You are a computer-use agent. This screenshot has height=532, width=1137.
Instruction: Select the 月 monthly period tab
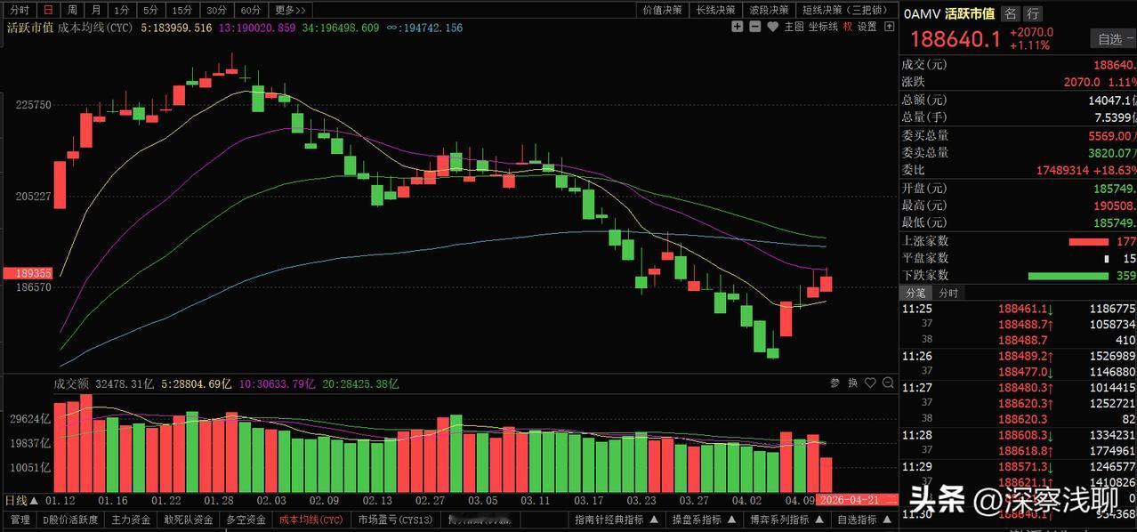point(96,10)
